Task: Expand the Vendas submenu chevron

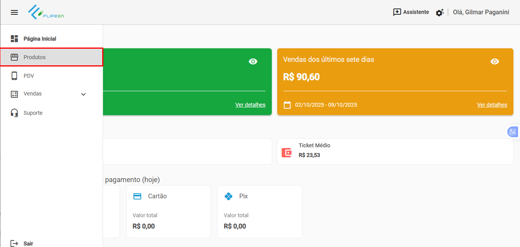Action: tap(83, 94)
